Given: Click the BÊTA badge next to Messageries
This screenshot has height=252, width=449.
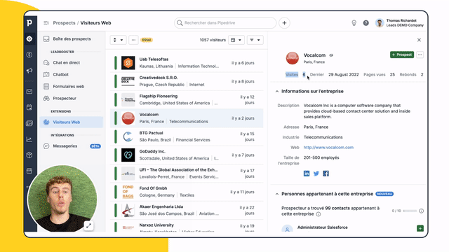Looking at the screenshot, I should tap(95, 146).
